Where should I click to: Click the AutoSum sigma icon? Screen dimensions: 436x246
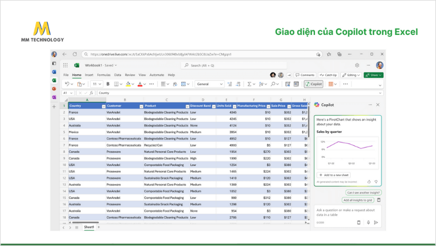coord(250,84)
